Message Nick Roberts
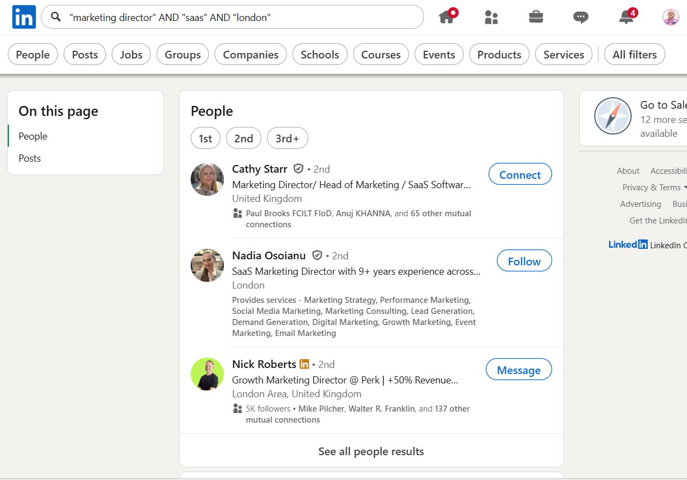This screenshot has height=480, width=687. [x=518, y=370]
